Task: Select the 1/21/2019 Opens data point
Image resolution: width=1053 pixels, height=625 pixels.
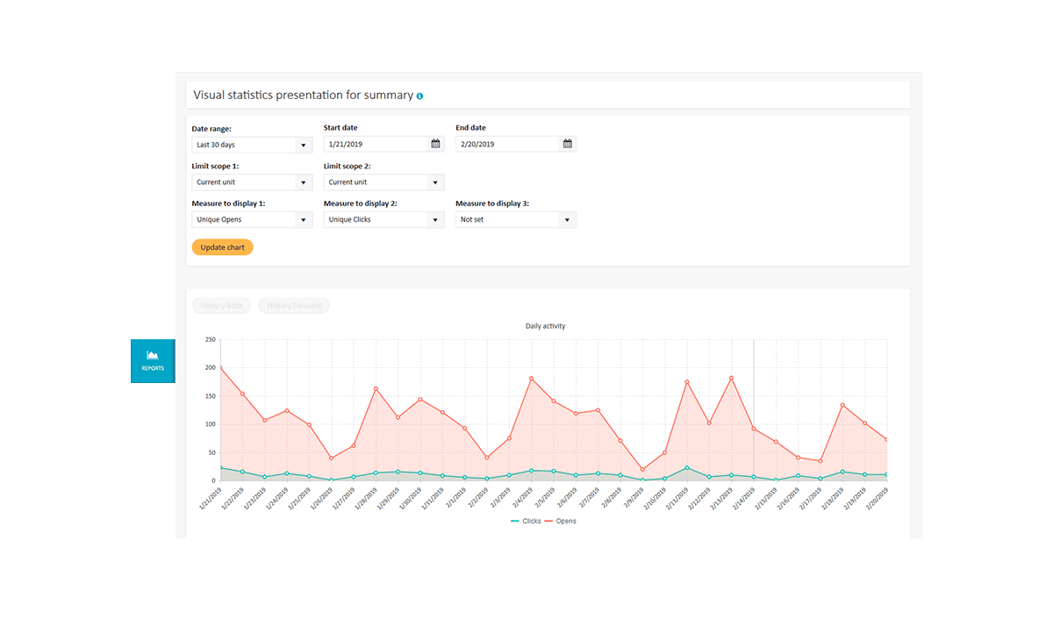Action: [220, 368]
